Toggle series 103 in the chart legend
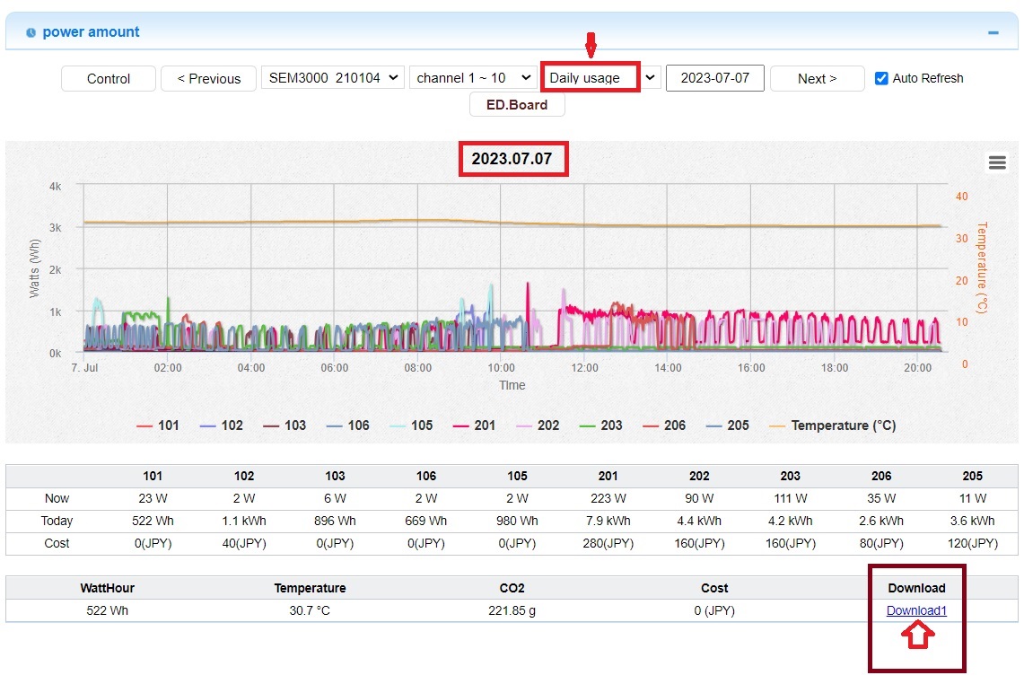The image size is (1024, 684). tap(284, 425)
